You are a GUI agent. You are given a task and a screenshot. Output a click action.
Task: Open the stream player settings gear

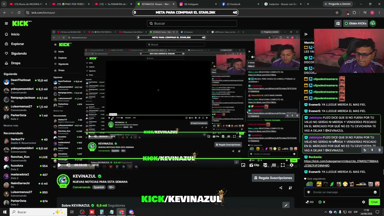point(291,165)
